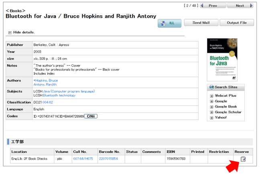
Task: Click the CiNii button in Codes
Action: click(91, 116)
